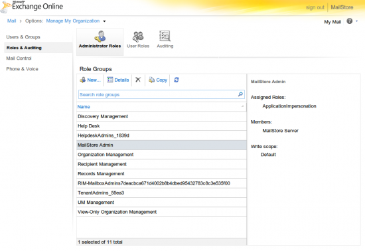365x251 pixels.
Task: Open Mail Control in sidebar
Action: (x=19, y=58)
